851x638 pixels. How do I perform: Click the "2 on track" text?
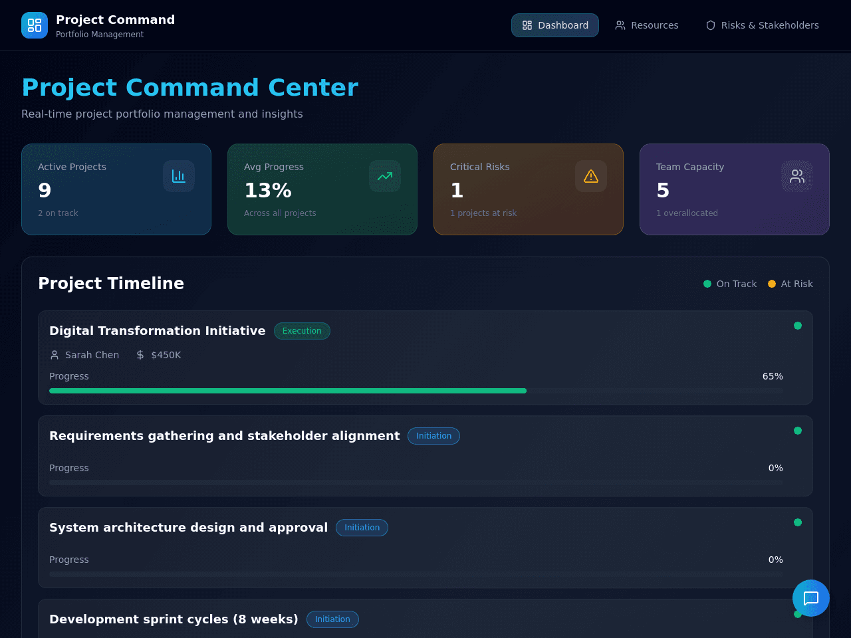(x=58, y=213)
